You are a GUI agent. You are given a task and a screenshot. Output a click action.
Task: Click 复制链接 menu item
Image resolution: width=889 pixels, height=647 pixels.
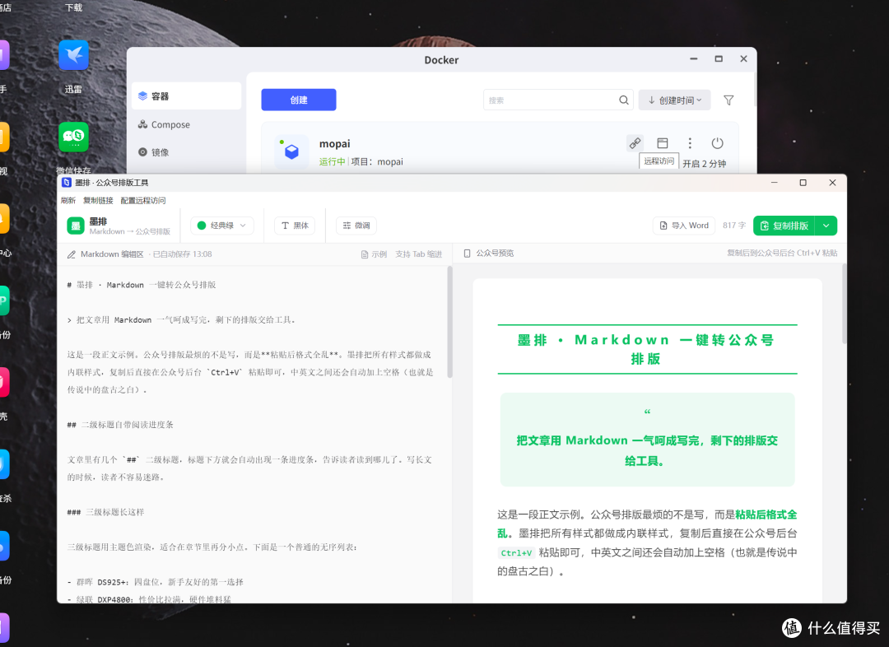tap(98, 200)
